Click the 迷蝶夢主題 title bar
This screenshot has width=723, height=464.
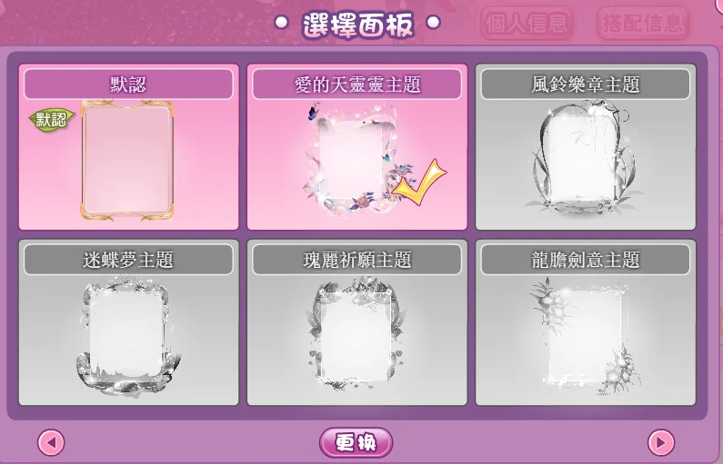(128, 260)
